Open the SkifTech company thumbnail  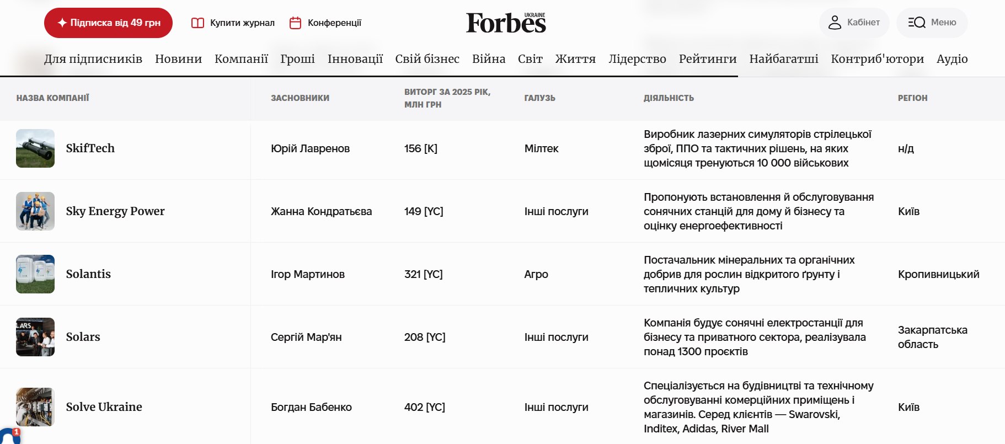(35, 148)
